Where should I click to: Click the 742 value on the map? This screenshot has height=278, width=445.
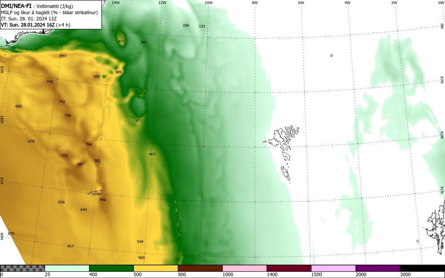click(x=61, y=102)
